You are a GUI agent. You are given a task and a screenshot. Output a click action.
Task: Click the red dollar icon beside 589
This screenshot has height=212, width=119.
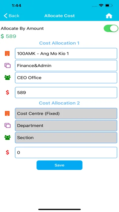pos(7,93)
